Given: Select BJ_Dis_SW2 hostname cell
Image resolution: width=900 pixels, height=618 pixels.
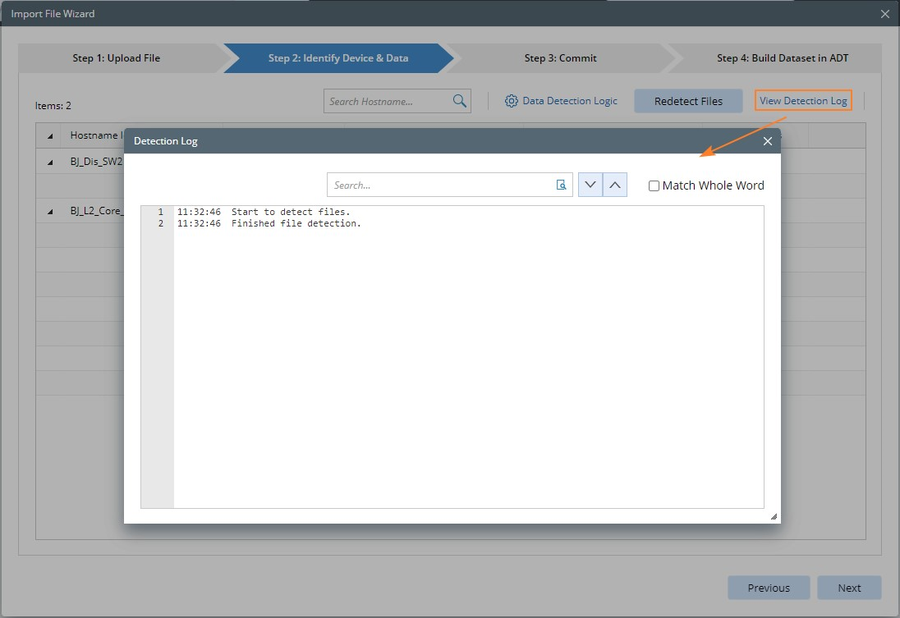Looking at the screenshot, I should (96, 162).
